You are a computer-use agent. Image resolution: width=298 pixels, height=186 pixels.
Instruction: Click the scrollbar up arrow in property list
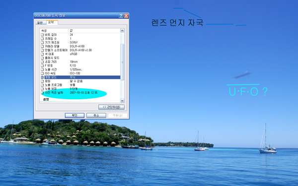click(x=122, y=30)
